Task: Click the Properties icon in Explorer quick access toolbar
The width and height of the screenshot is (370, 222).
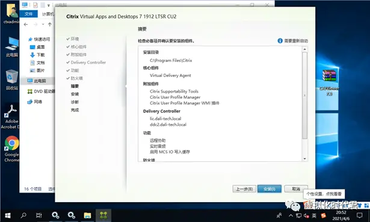Action: [x=35, y=5]
